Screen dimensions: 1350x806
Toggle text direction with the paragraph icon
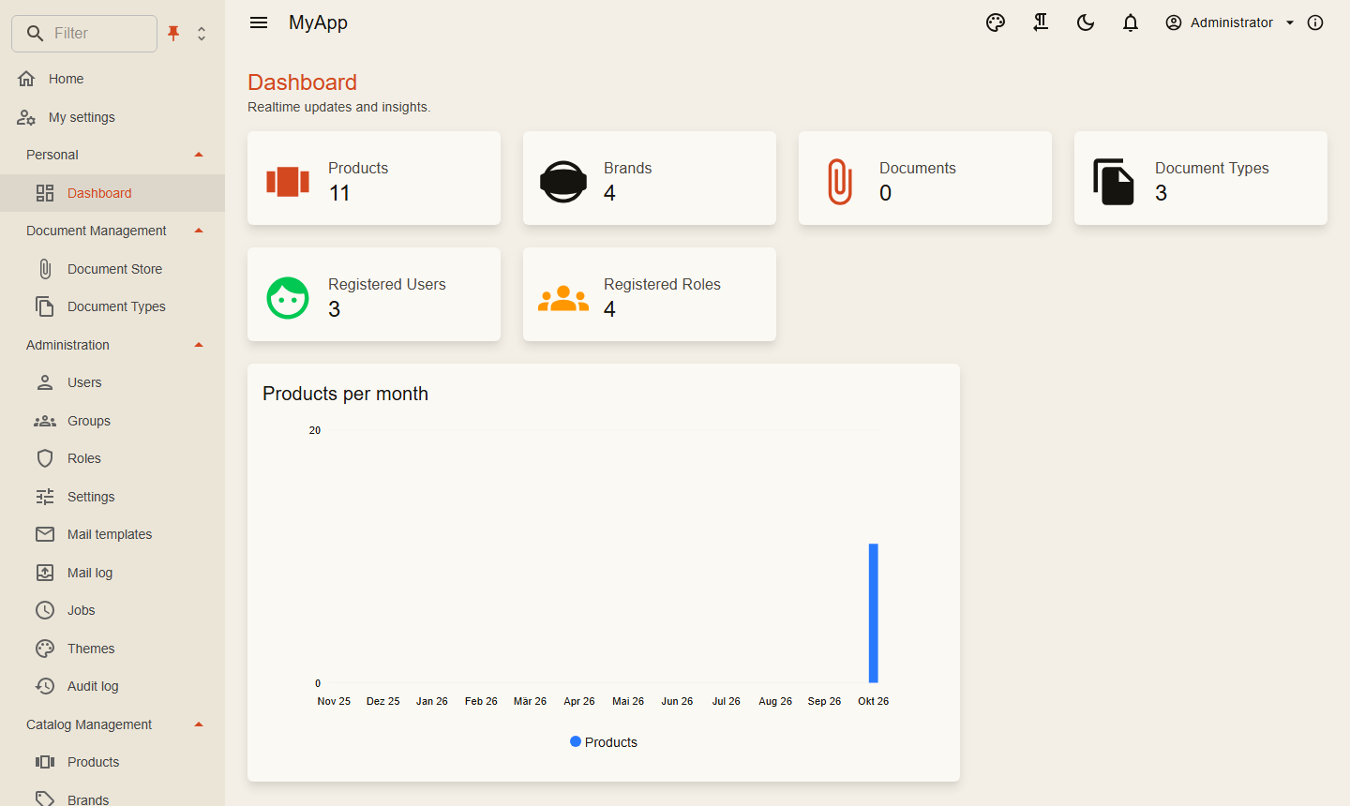click(1041, 22)
